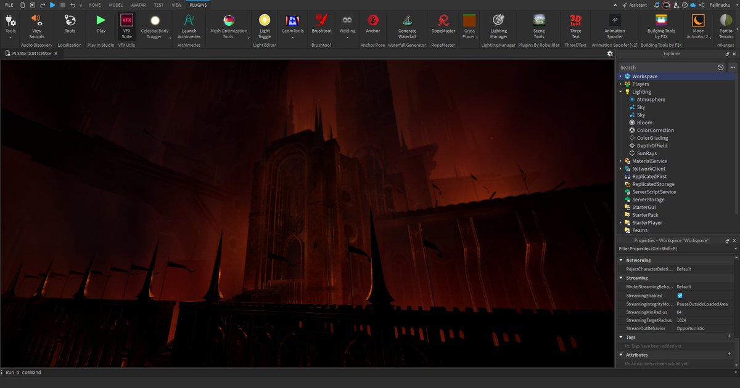Close the PLEASE DONTCRASH document tab
The image size is (740, 388).
55,54
